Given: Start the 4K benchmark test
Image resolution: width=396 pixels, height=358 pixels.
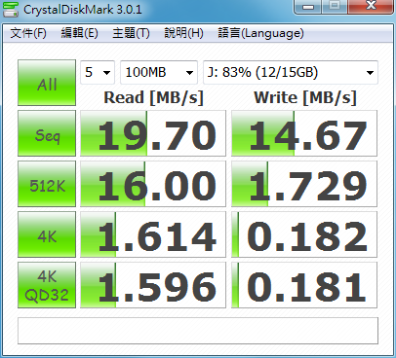Looking at the screenshot, I should click(47, 234).
